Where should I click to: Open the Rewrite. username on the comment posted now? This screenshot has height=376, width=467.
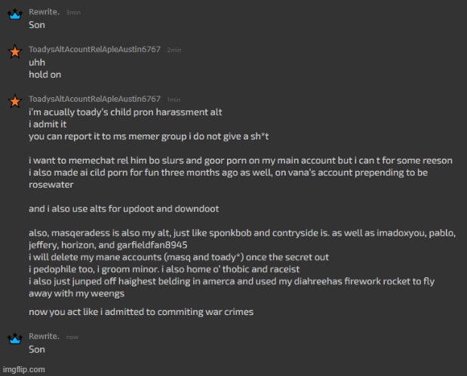click(45, 338)
